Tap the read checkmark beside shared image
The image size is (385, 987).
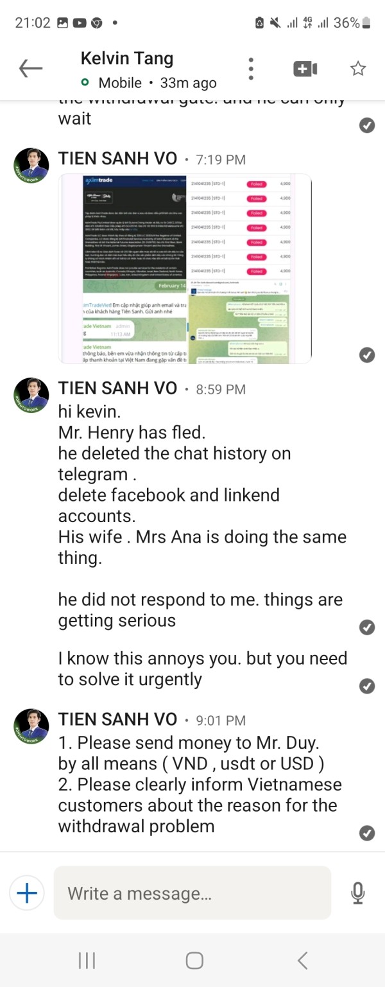coord(367,354)
